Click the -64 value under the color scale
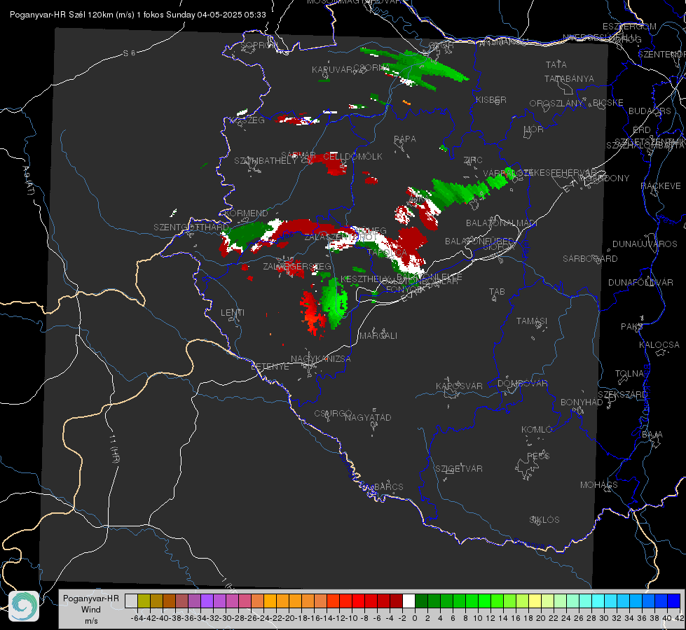The height and width of the screenshot is (630, 686). (137, 618)
